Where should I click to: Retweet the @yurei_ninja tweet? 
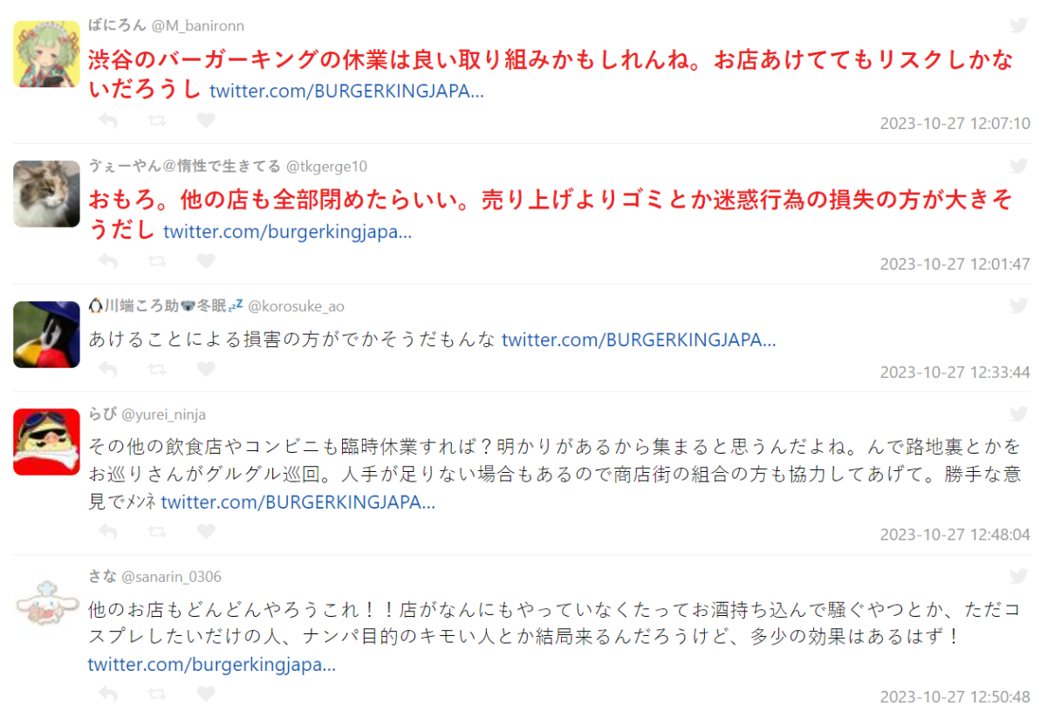[x=157, y=531]
